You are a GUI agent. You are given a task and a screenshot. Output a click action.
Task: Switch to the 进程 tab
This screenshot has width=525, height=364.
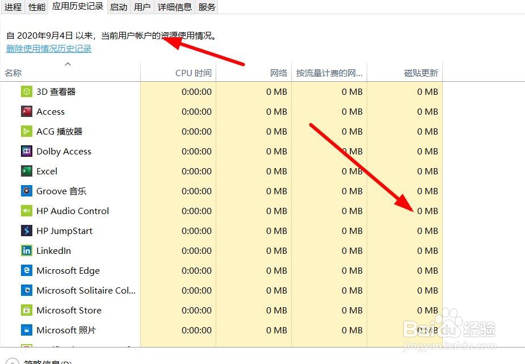tap(12, 7)
